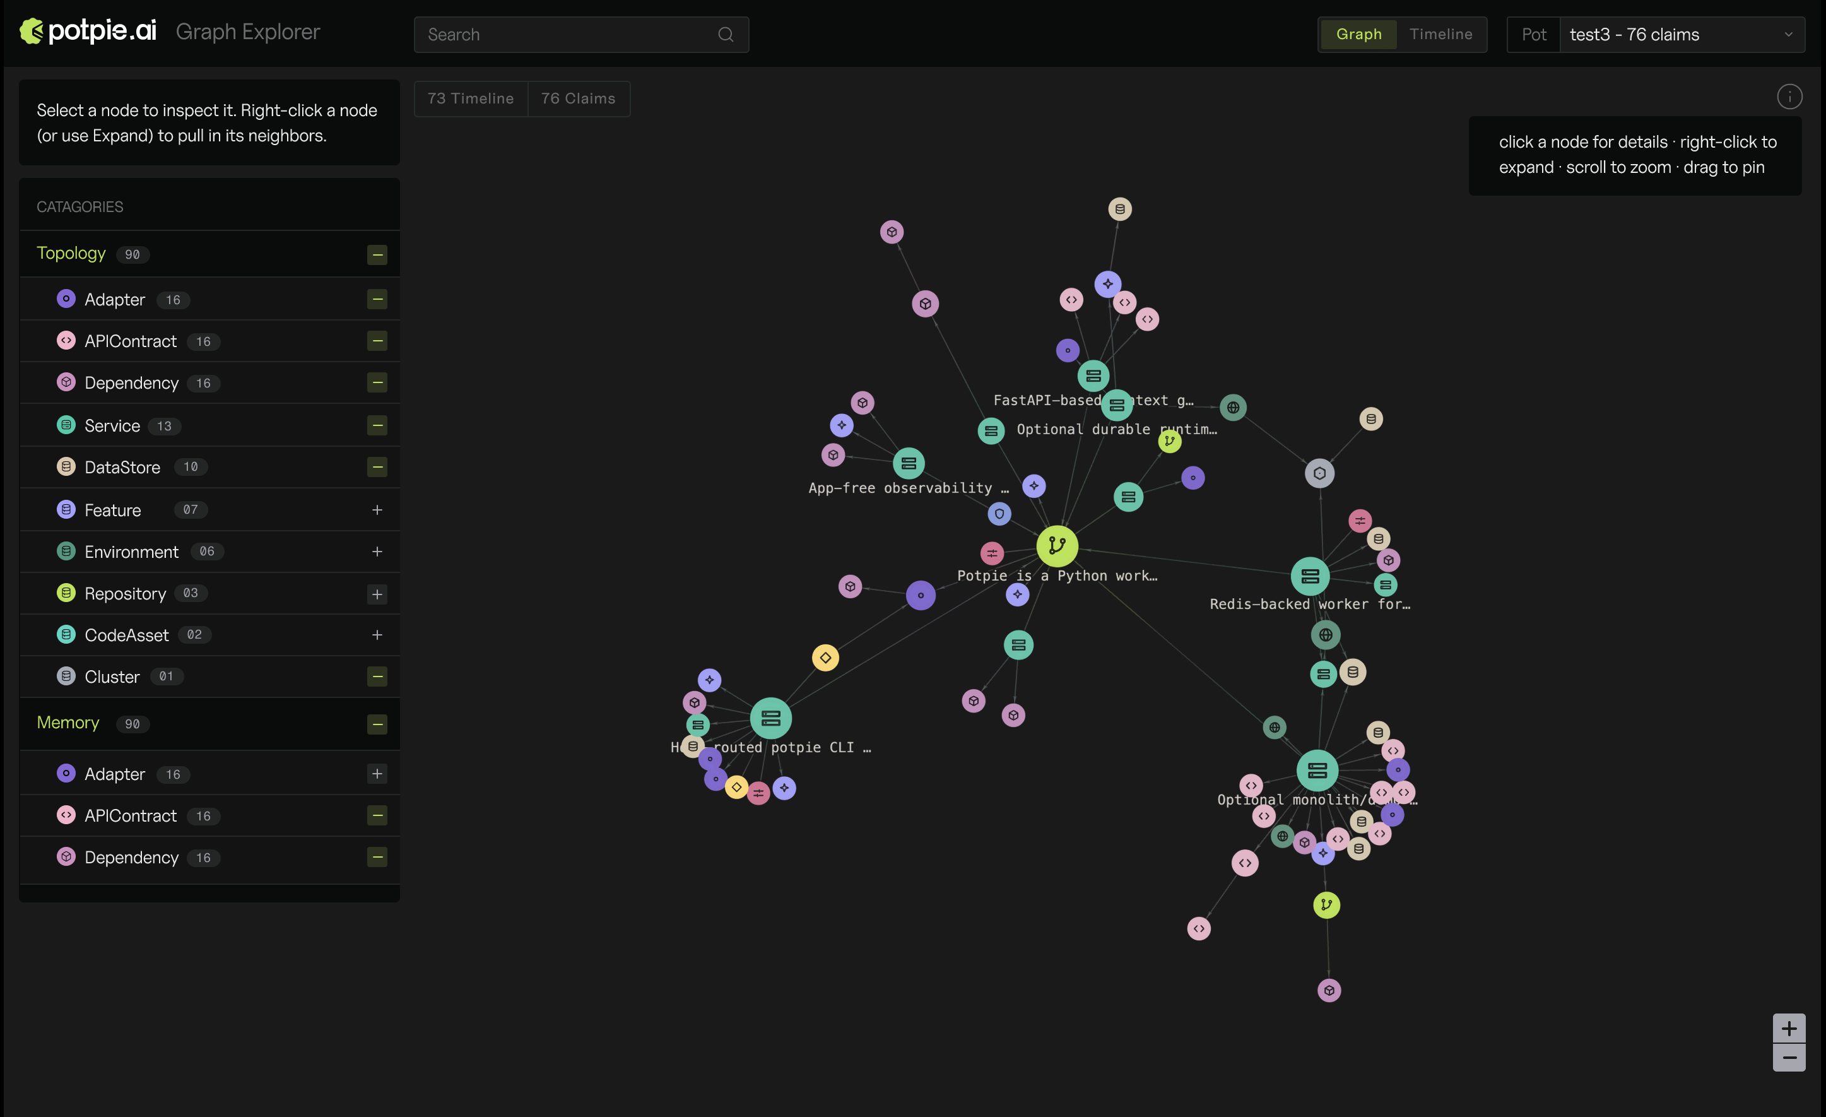Click the Service category icon
The height and width of the screenshot is (1117, 1826).
click(x=66, y=425)
